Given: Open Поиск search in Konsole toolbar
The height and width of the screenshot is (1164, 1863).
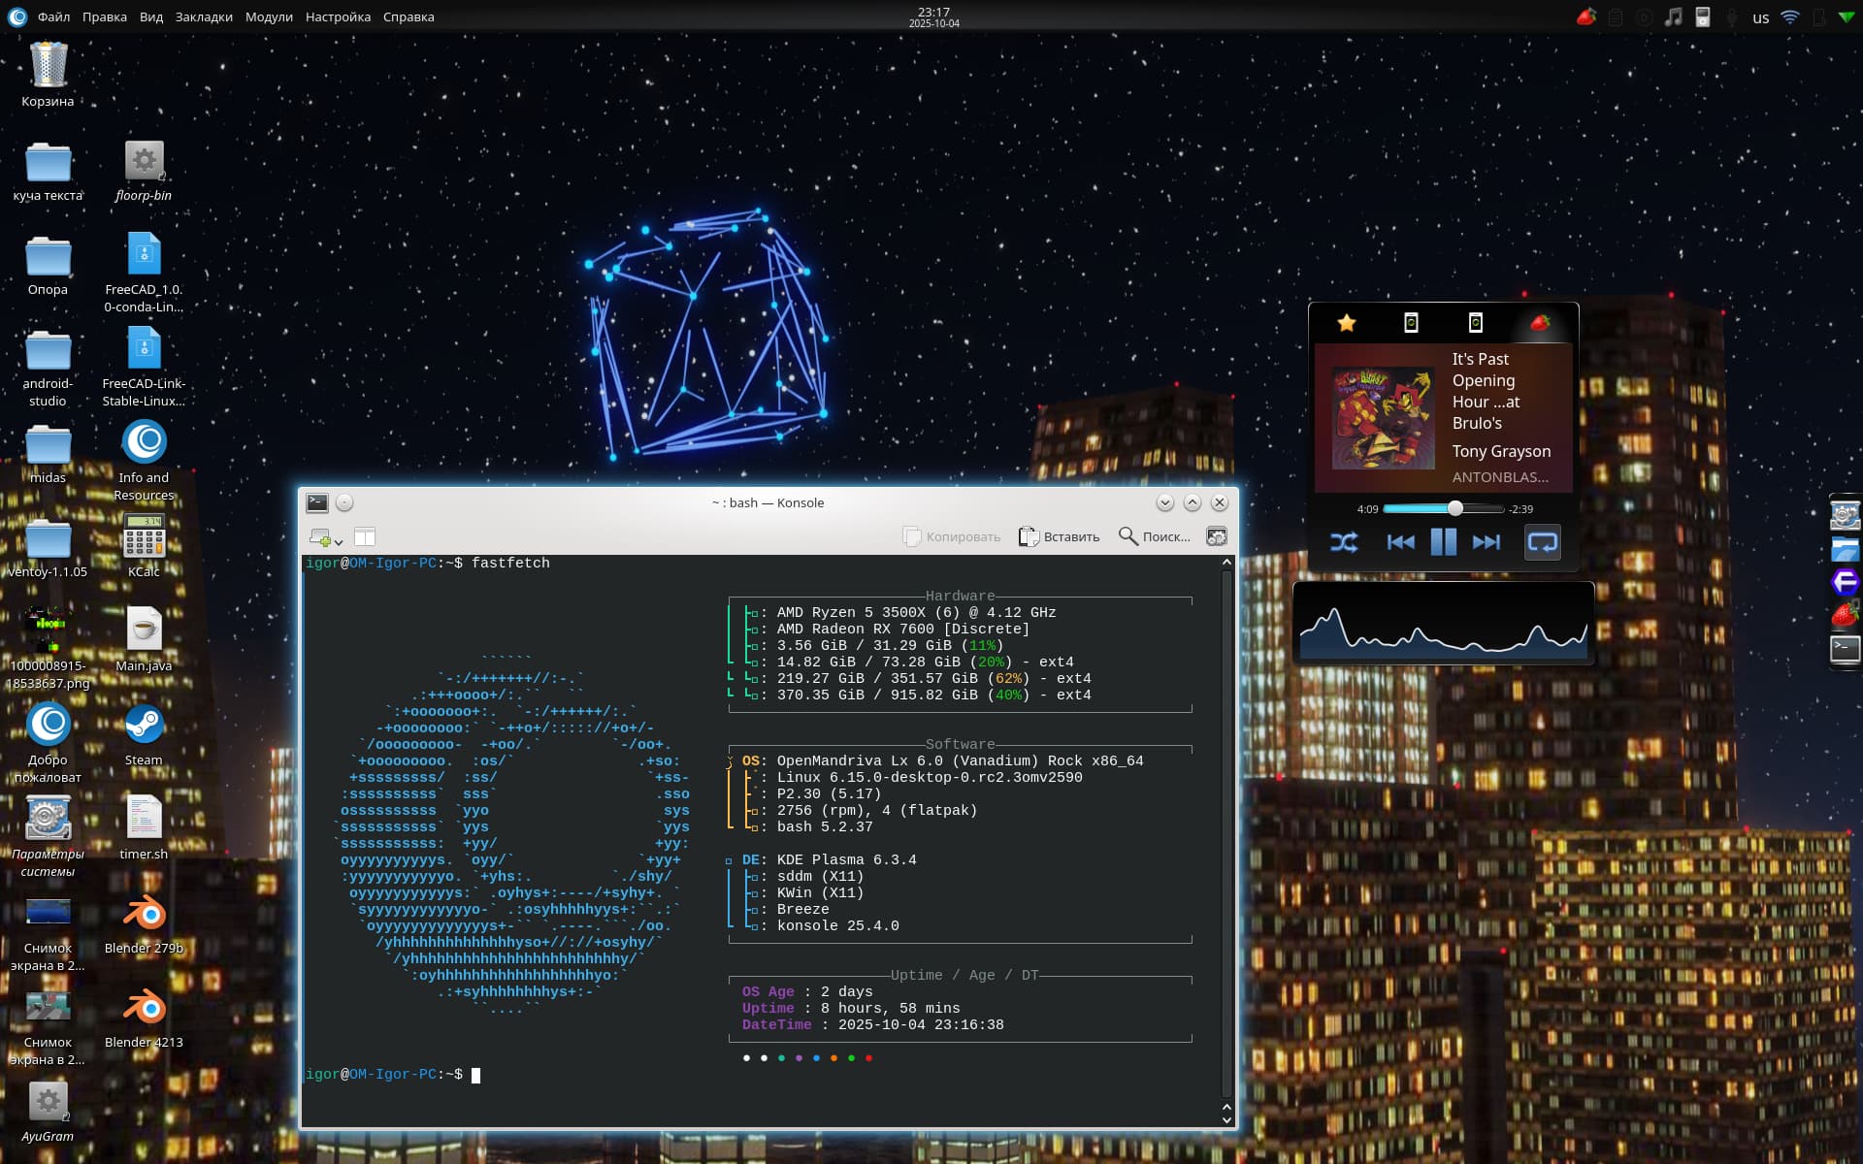Looking at the screenshot, I should (x=1154, y=536).
